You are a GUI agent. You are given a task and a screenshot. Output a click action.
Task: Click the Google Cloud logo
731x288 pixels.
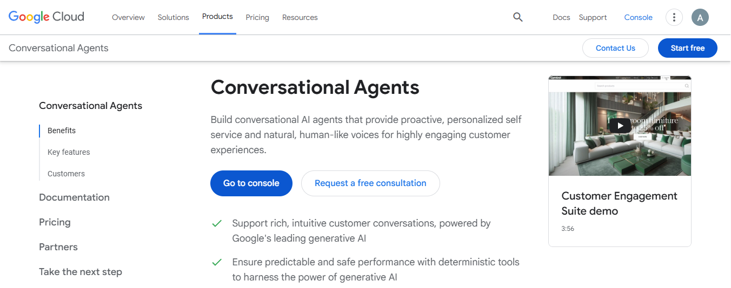coord(46,17)
